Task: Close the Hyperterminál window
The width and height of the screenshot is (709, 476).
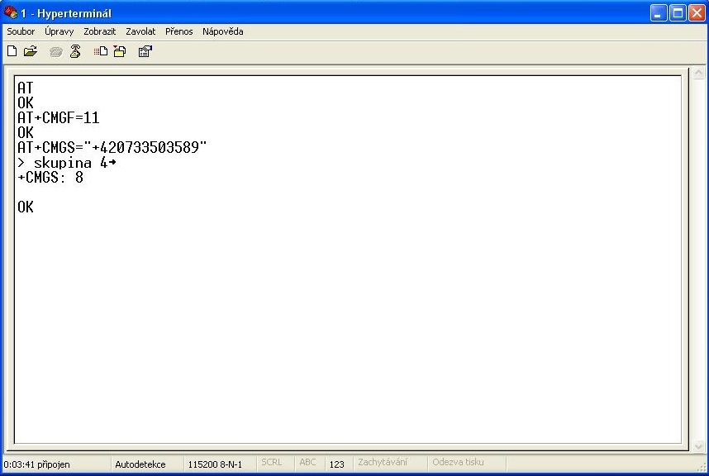Action: click(x=697, y=13)
